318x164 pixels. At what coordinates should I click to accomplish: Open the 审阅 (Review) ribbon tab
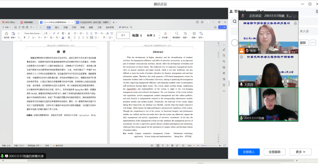(82, 27)
